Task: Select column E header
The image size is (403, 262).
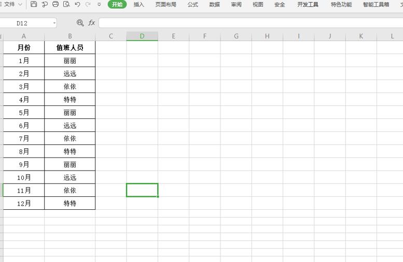Action: [173, 36]
